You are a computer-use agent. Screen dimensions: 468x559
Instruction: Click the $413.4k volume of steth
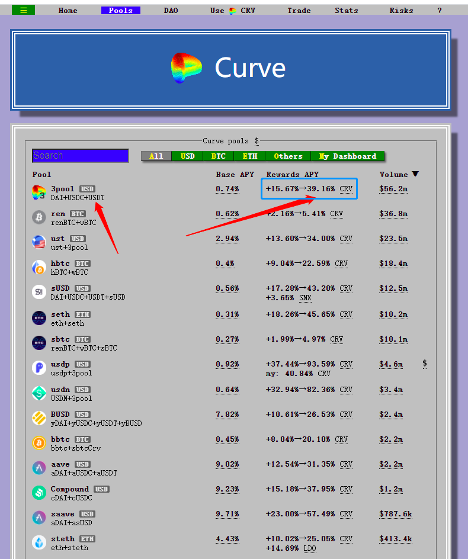396,539
